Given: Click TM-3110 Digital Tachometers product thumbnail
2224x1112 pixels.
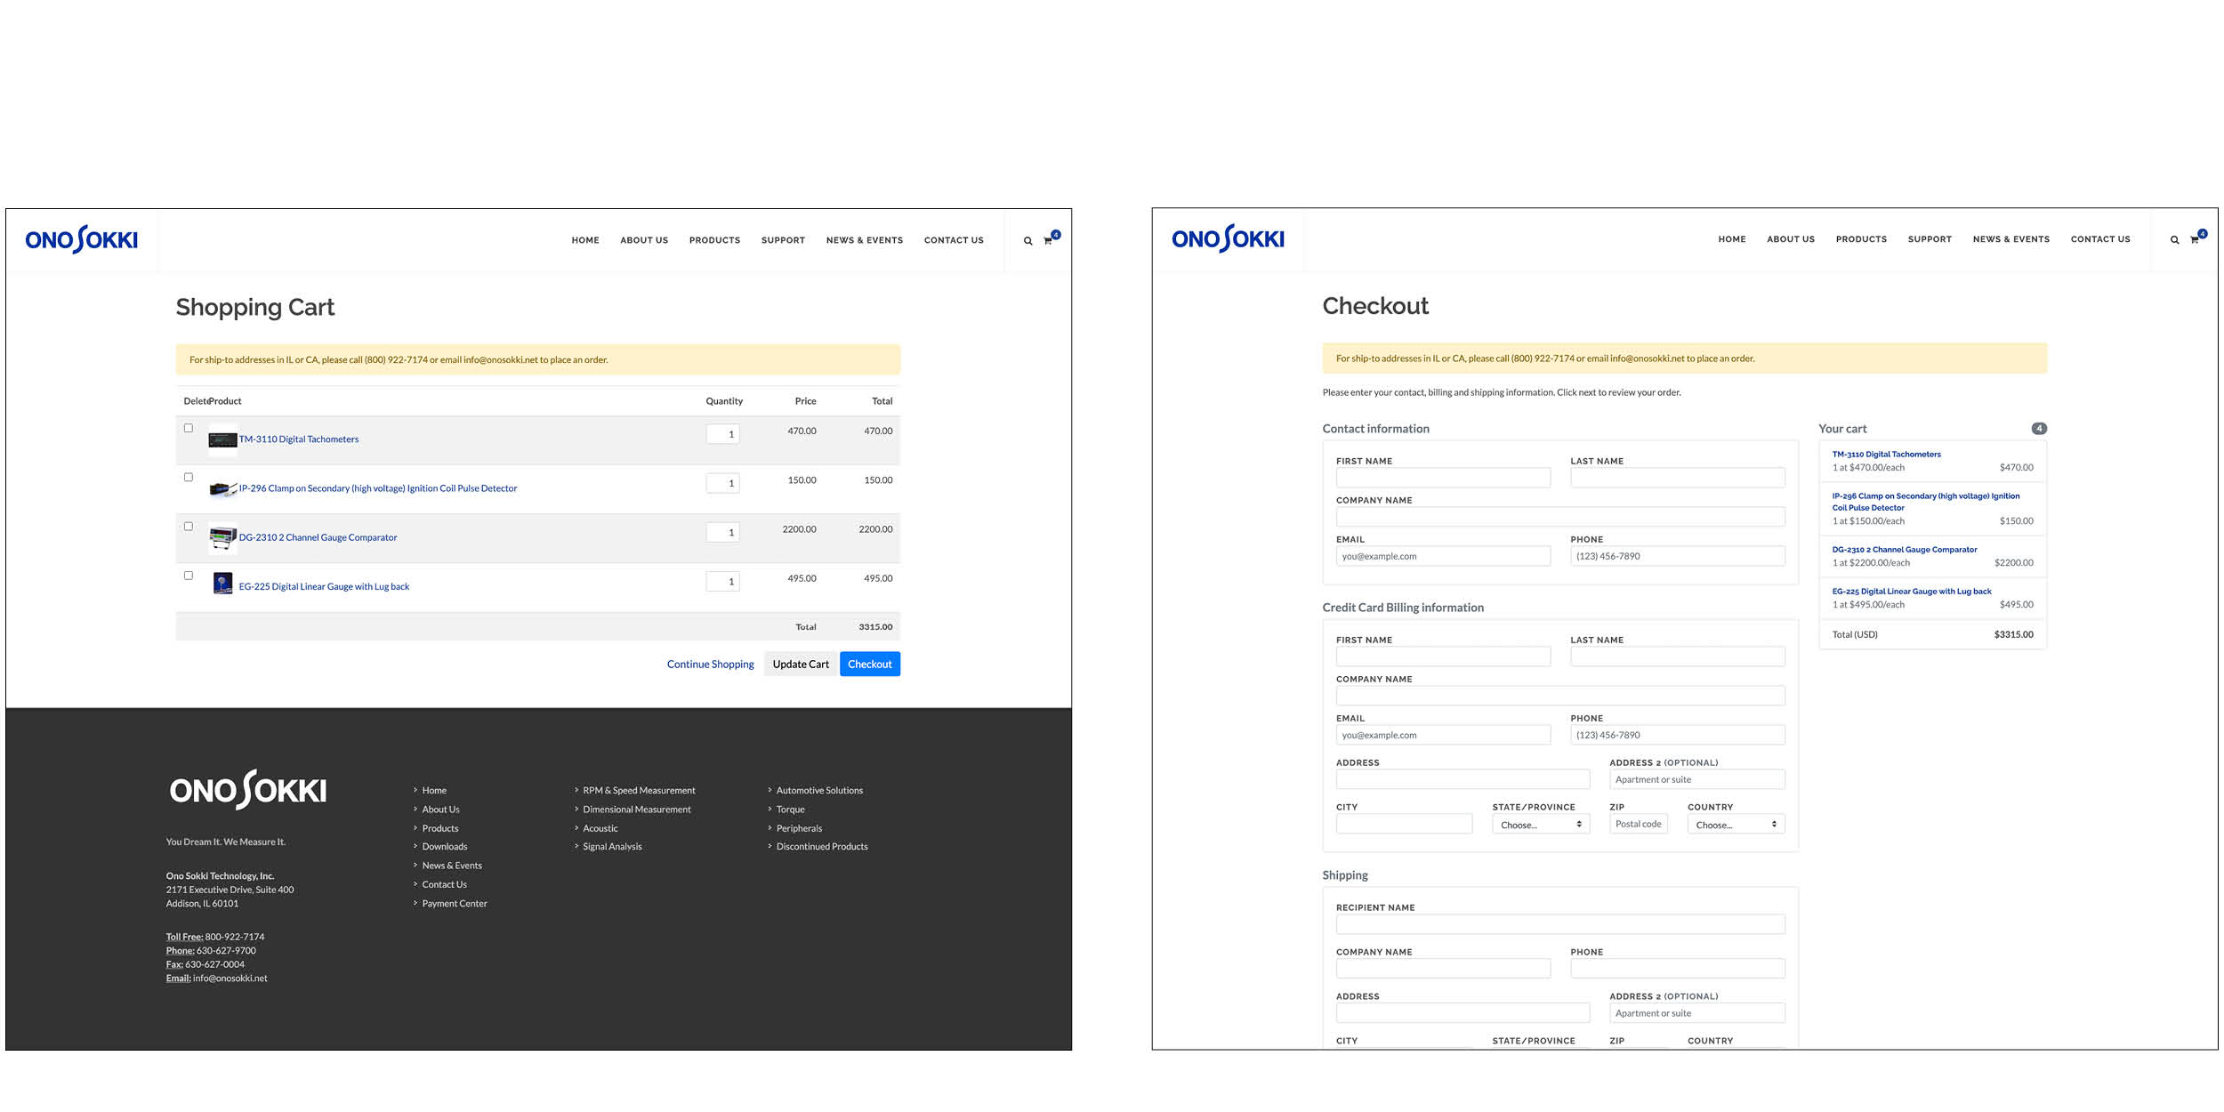Looking at the screenshot, I should pyautogui.click(x=222, y=439).
